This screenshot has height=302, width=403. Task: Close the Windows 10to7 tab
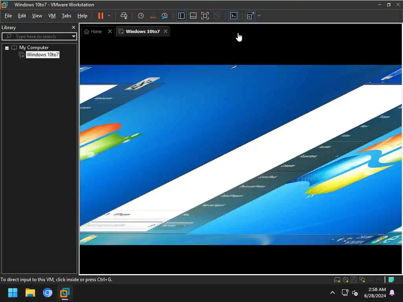pos(166,31)
